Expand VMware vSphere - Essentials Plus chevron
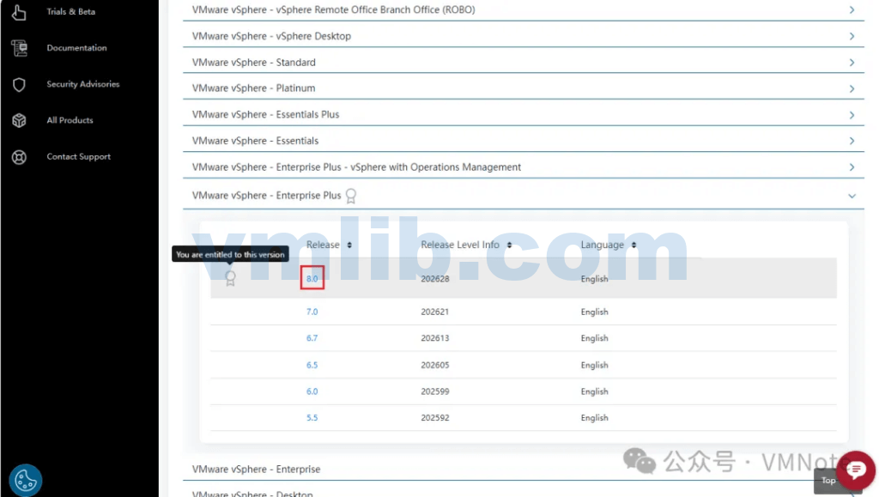Viewport: 879px width, 497px height. point(852,115)
